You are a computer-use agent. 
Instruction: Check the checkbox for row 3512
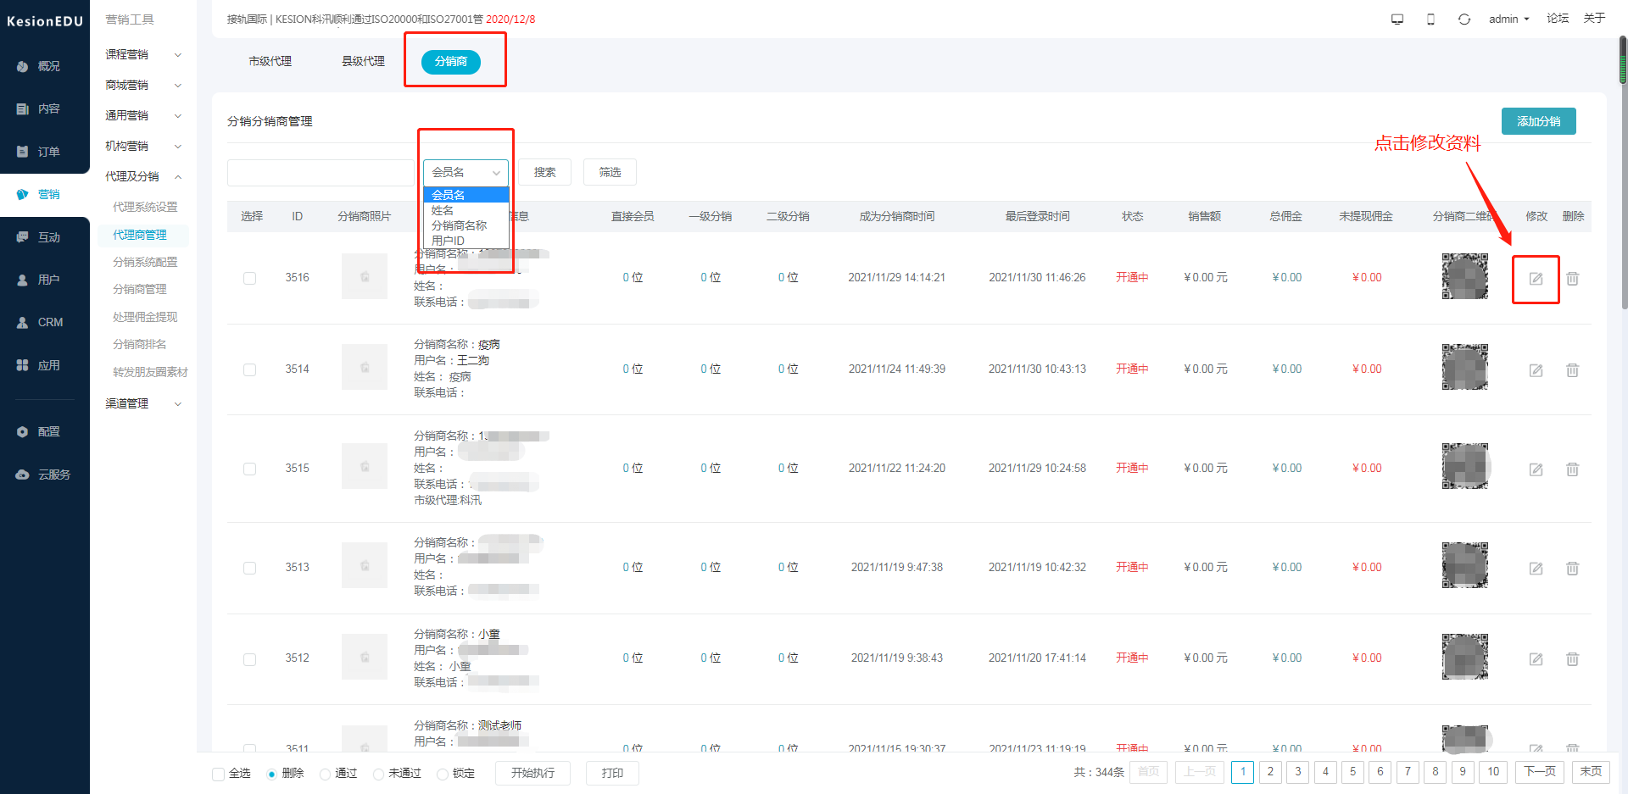(x=249, y=658)
